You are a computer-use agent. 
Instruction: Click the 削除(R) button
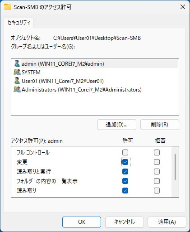160,125
